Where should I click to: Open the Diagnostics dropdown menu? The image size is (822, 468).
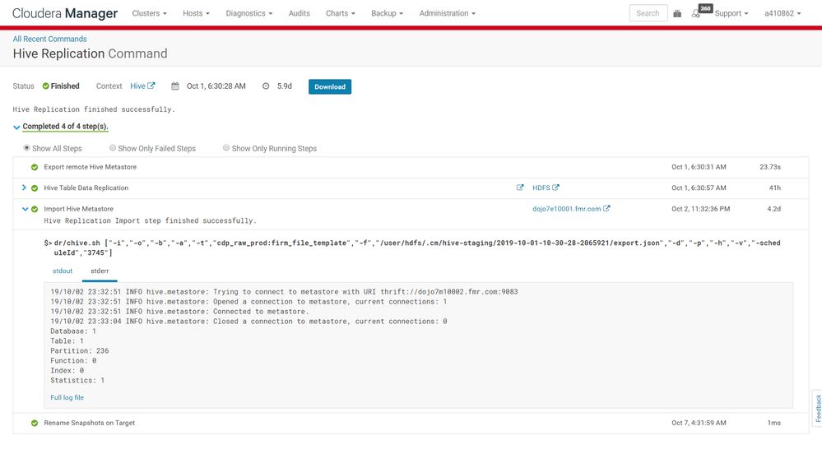(x=249, y=14)
